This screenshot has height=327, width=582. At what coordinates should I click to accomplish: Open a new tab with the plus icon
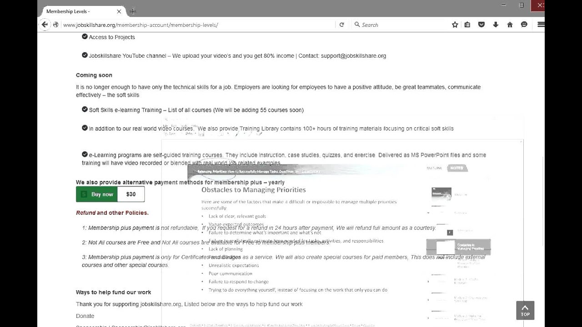point(133,11)
